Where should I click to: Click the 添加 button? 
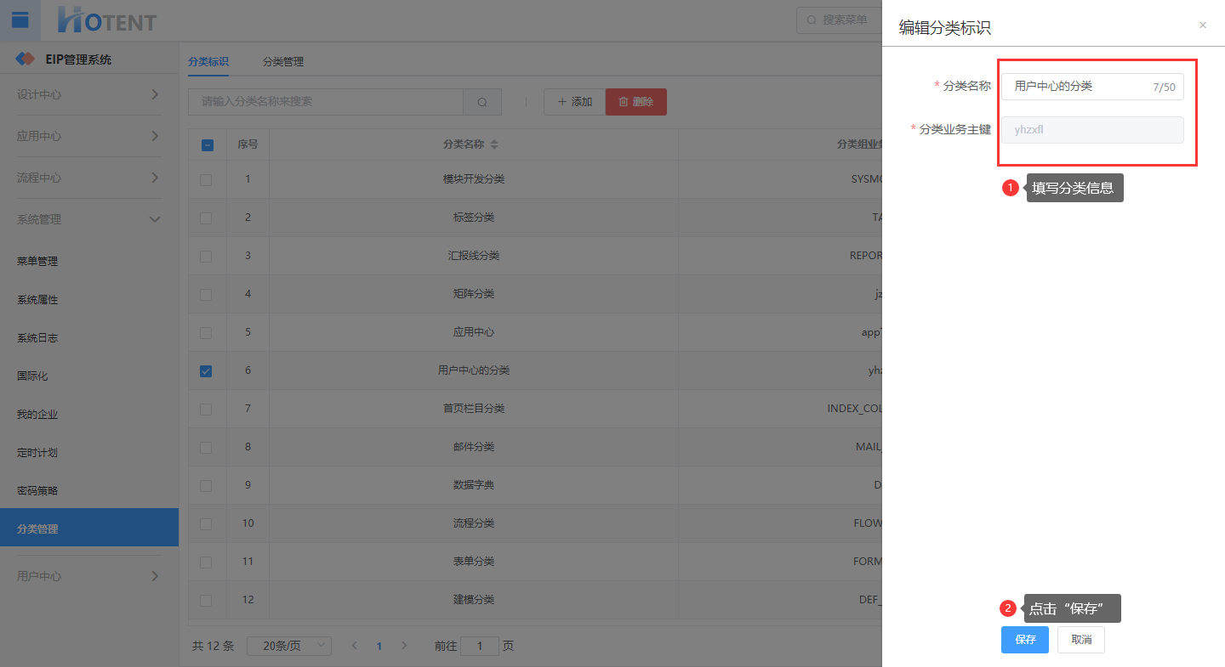pos(574,102)
